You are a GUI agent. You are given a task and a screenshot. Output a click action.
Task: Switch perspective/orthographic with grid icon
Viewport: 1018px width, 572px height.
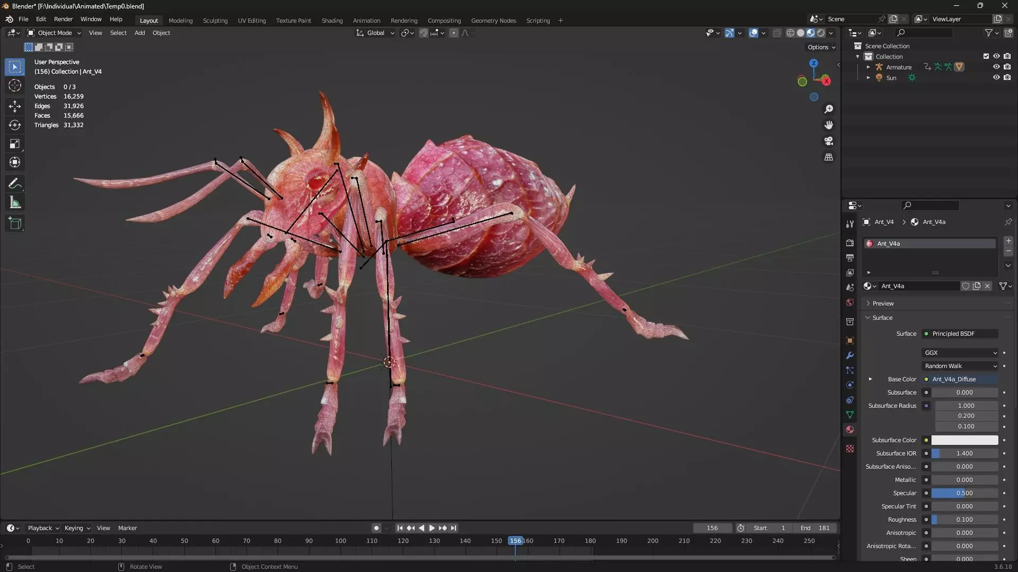point(829,157)
